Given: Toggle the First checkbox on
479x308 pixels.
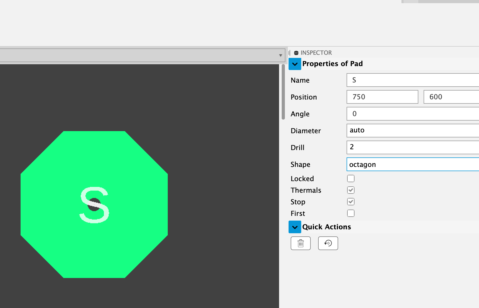Looking at the screenshot, I should coord(351,213).
